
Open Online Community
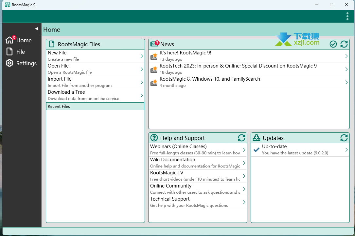click(x=171, y=186)
